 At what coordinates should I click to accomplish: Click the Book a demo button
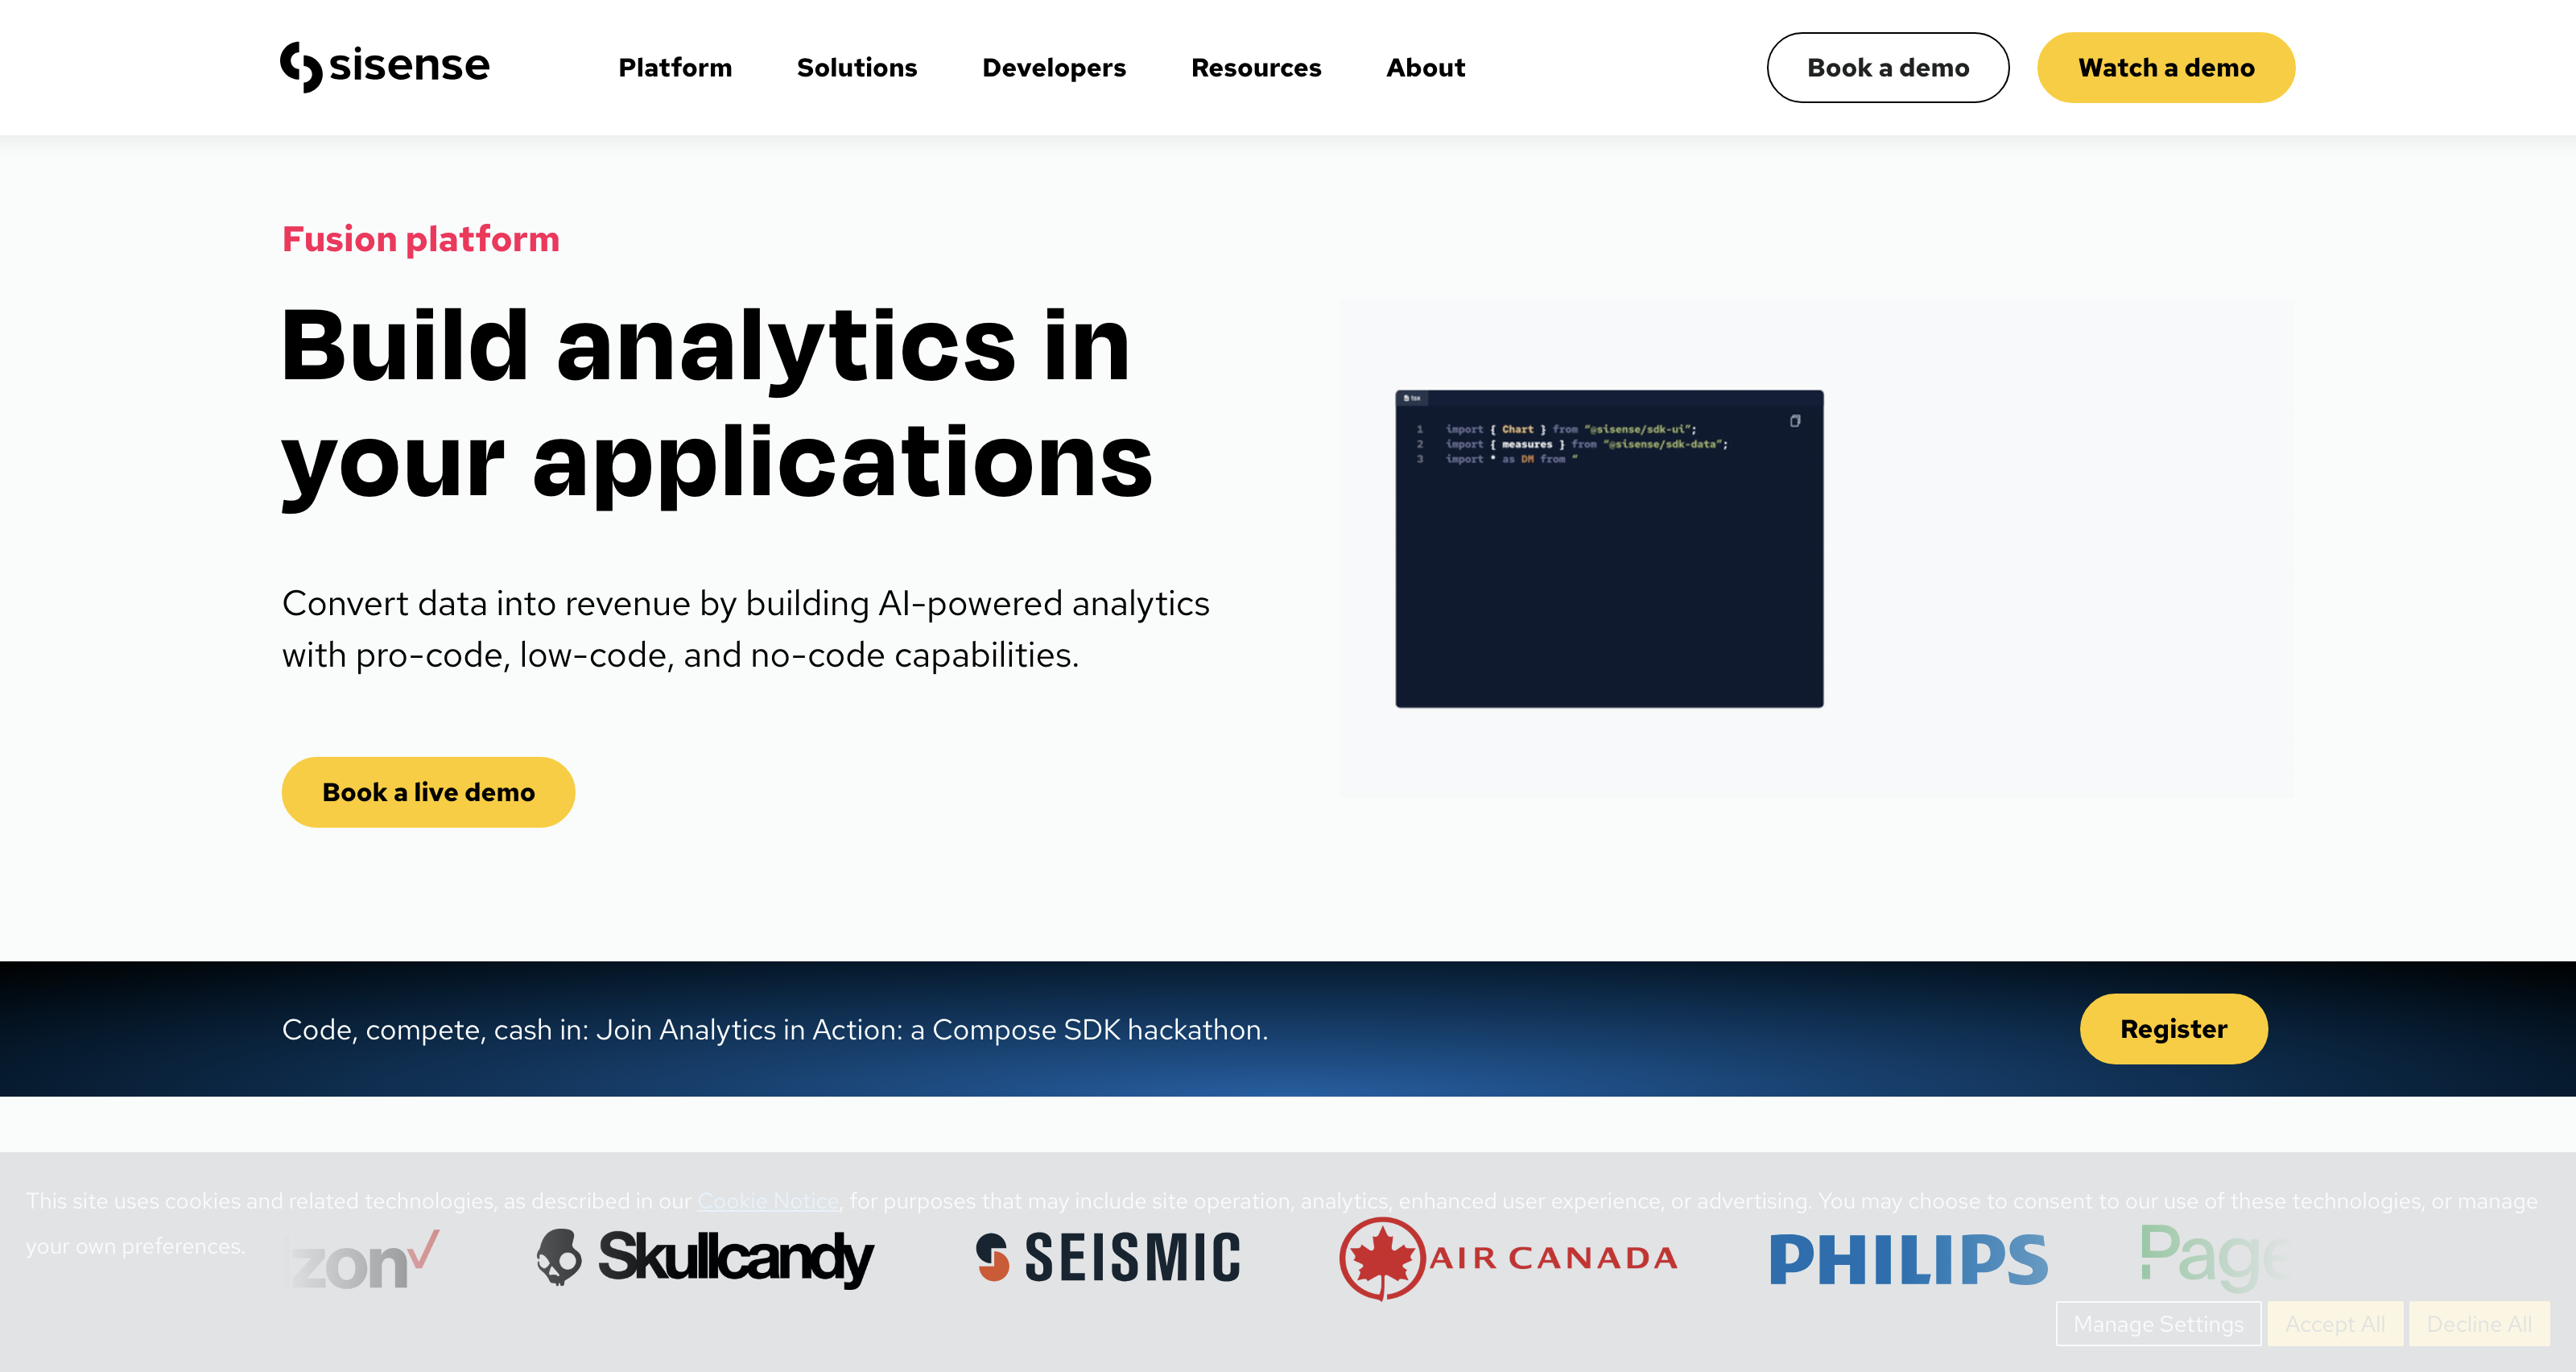[x=1888, y=68]
